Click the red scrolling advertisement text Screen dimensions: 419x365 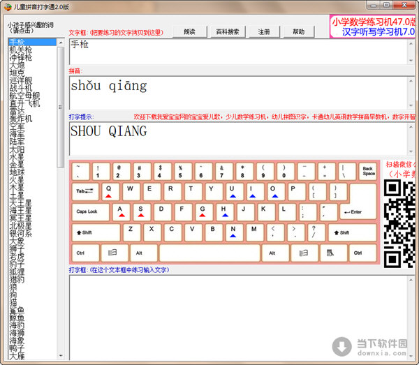pos(274,117)
